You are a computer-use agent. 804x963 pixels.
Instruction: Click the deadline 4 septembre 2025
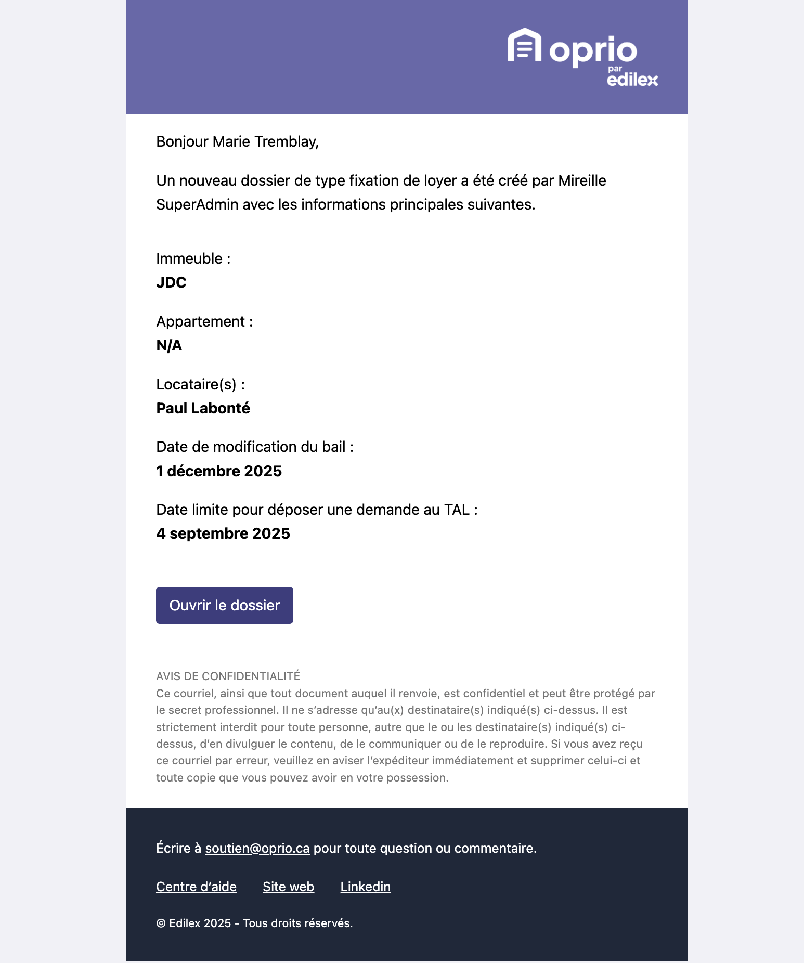pyautogui.click(x=223, y=533)
